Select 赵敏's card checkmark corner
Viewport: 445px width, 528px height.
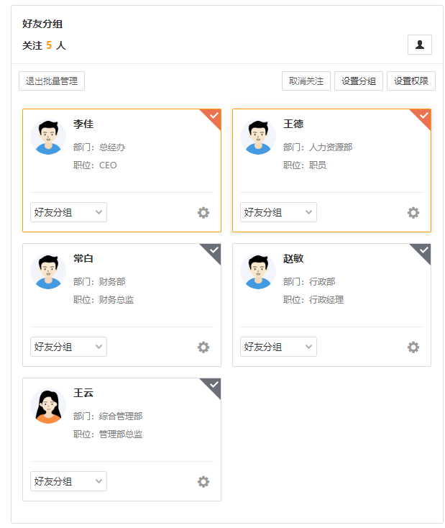(x=423, y=251)
